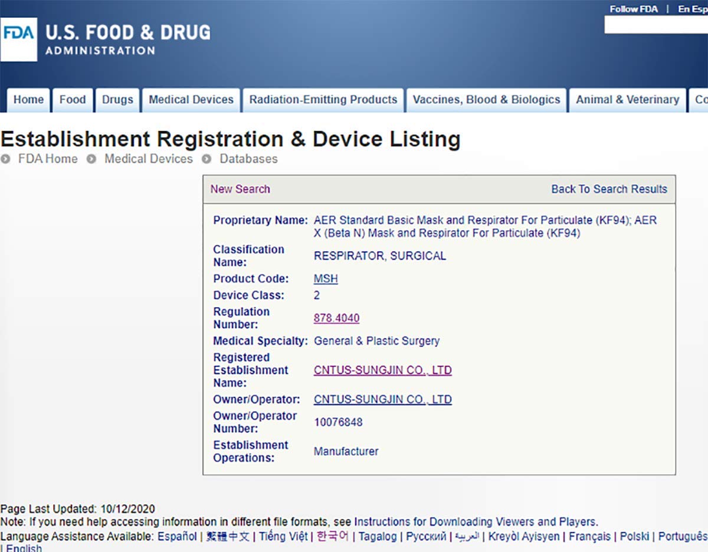The height and width of the screenshot is (552, 708).
Task: Click the Follow FDA link
Action: click(634, 9)
